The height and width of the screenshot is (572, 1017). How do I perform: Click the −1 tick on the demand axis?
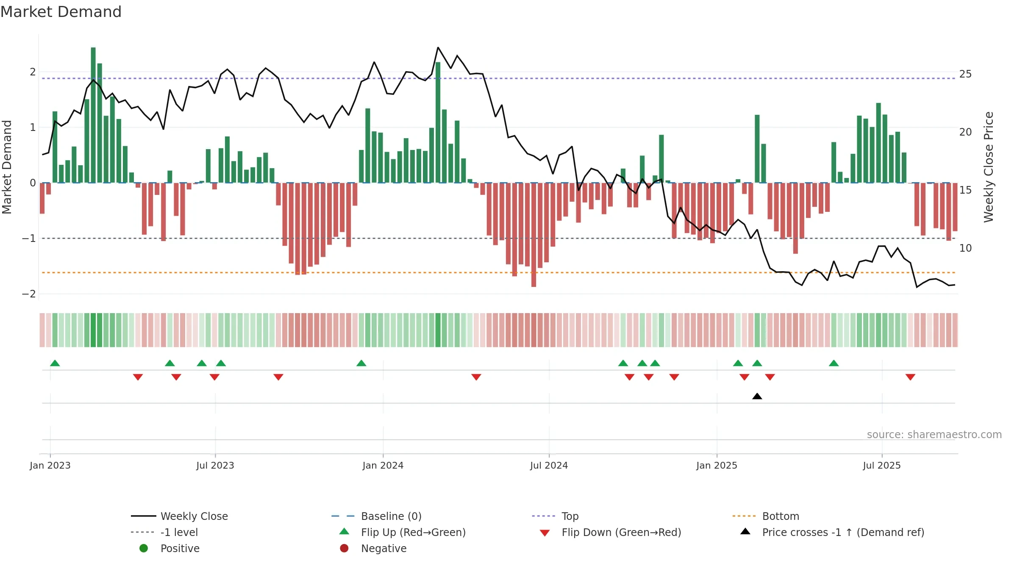(x=29, y=238)
